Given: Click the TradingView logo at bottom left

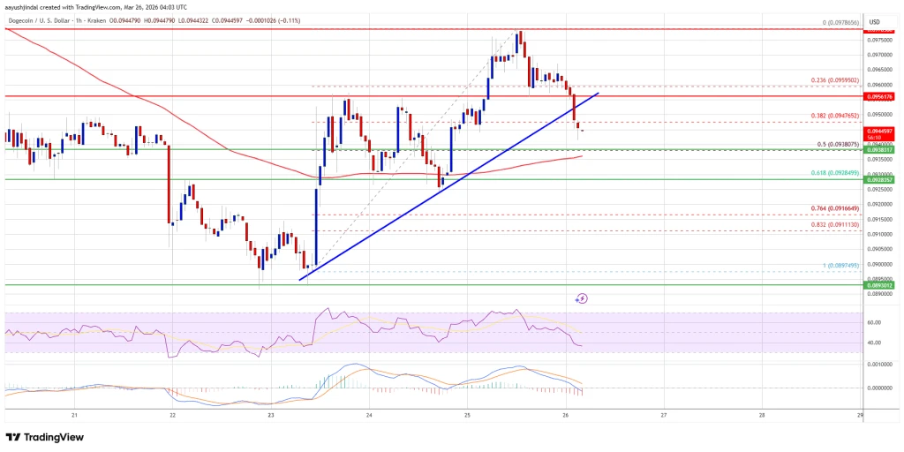Looking at the screenshot, I should pyautogui.click(x=44, y=438).
